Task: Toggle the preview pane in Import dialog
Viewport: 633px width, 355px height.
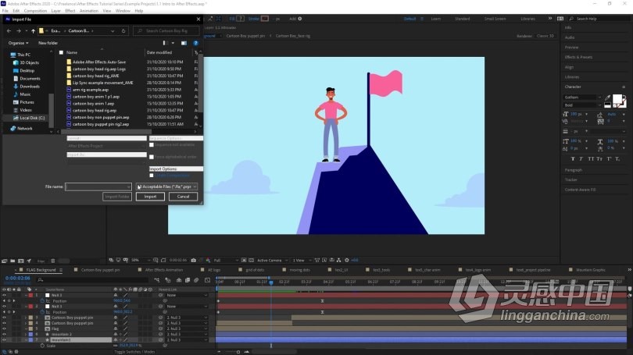Action: 184,43
